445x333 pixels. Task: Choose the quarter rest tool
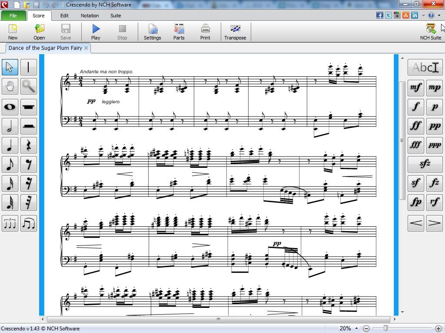28,145
